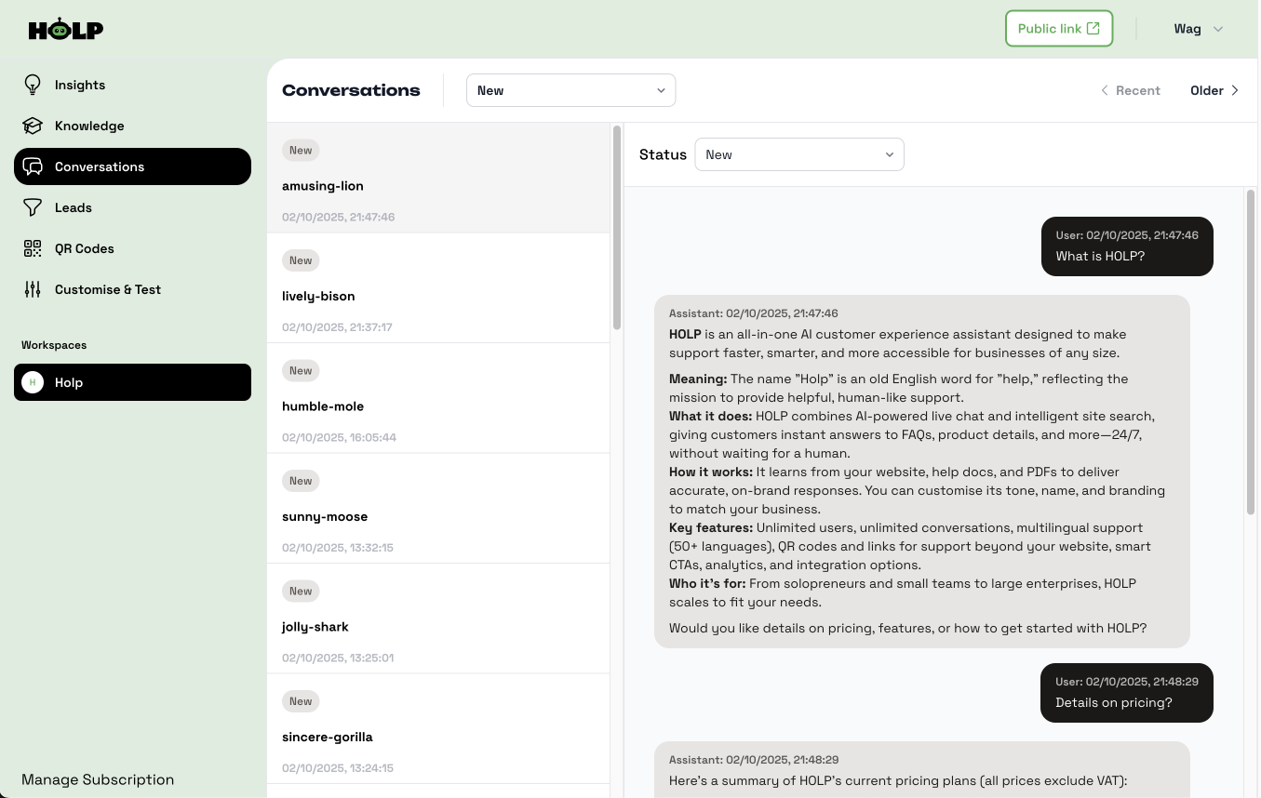Click the 'Key features:' bold text
The height and width of the screenshot is (798, 1261).
click(x=711, y=527)
